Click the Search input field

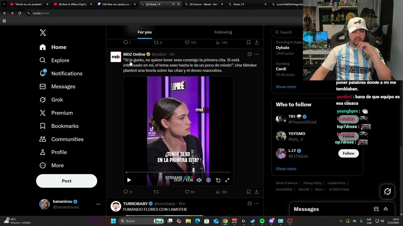click(x=288, y=32)
